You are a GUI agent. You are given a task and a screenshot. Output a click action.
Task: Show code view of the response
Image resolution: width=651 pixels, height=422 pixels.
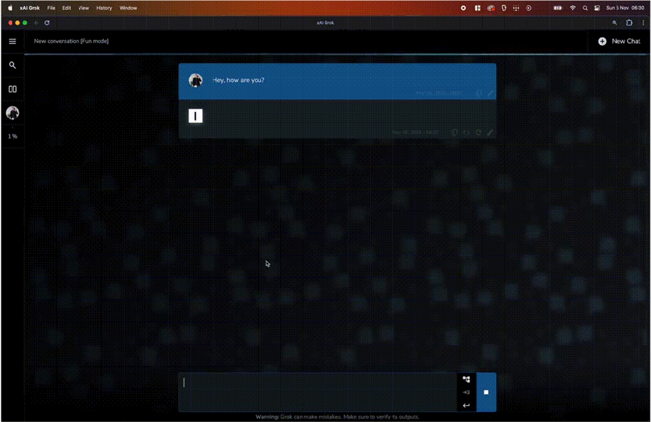tap(467, 132)
